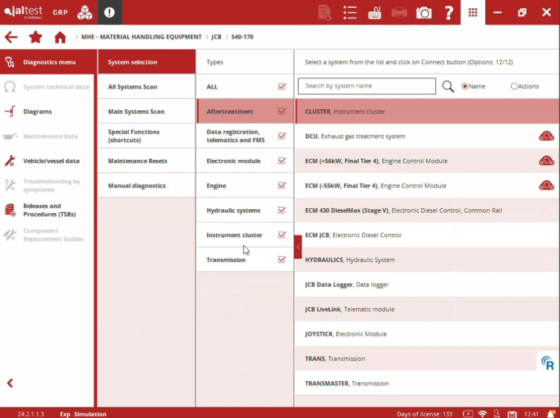Screen dimensions: 560x418
Task: Select the Actions radio button
Action: click(514, 86)
